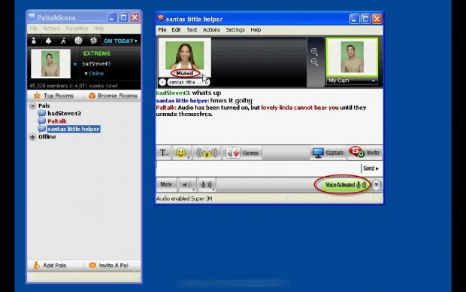Open the My Cam dropdown

pos(374,81)
